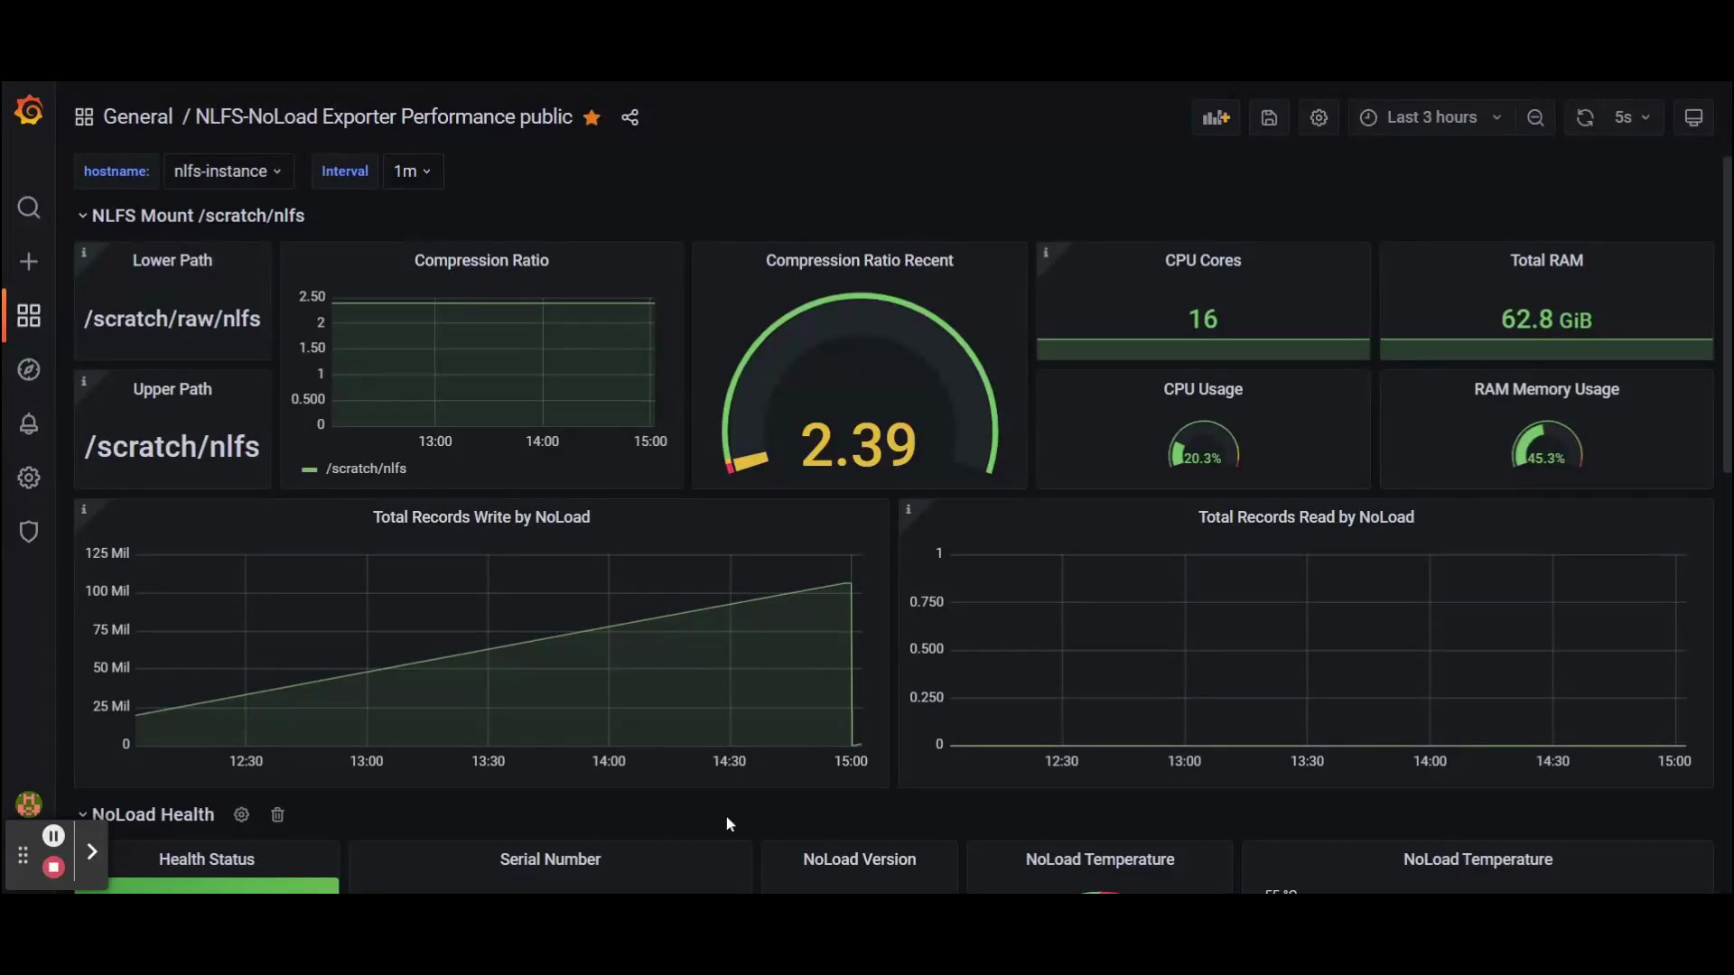
Task: Open the nlfs-instance hostname dropdown
Action: point(228,171)
